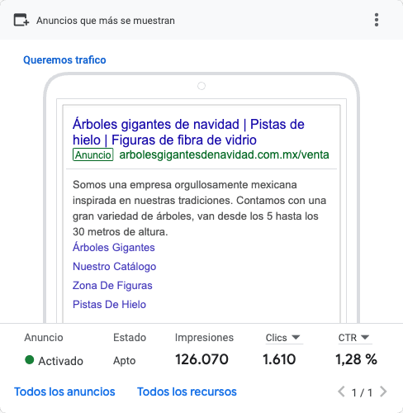Screen dimensions: 403x413
Task: Select the Nuestro Catálogo sitelink
Action: [x=115, y=266]
